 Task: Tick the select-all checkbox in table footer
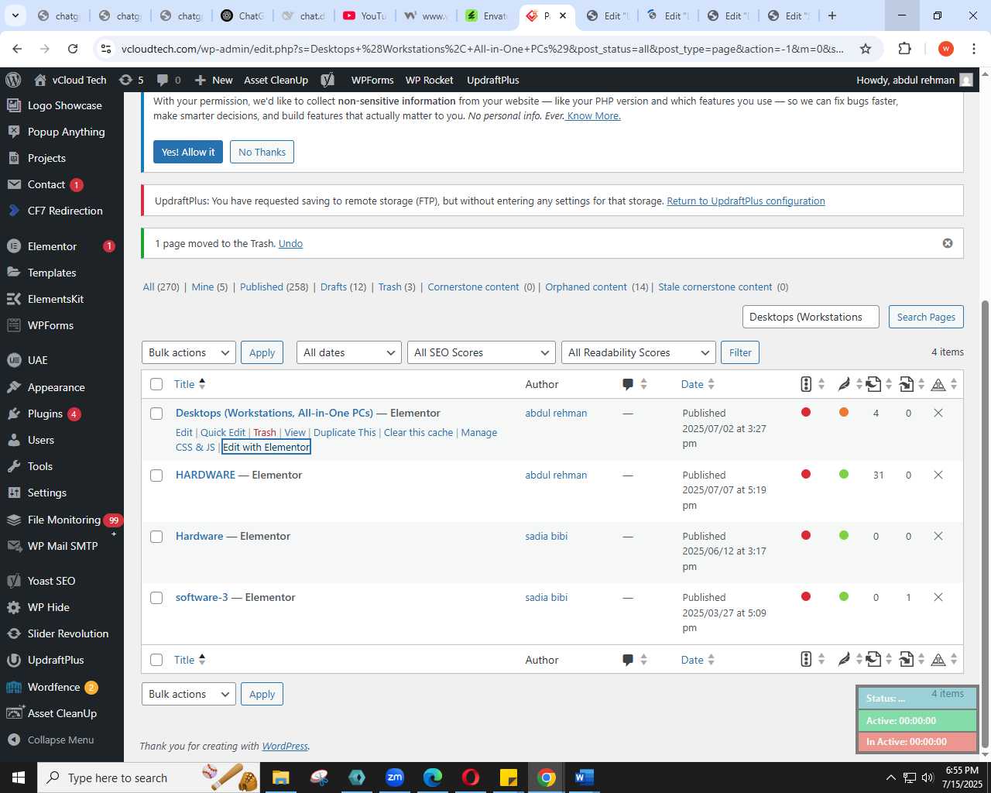coord(156,660)
